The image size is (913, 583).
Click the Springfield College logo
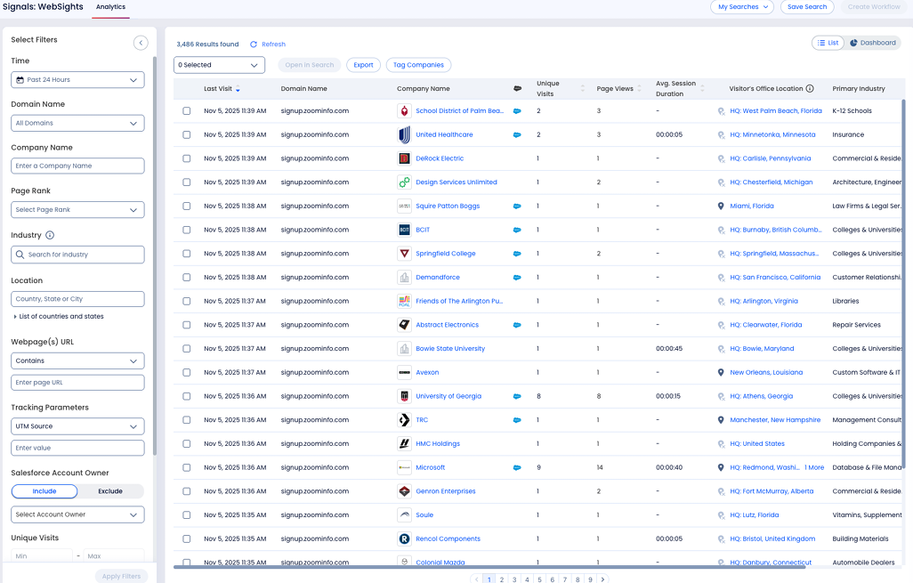point(404,254)
